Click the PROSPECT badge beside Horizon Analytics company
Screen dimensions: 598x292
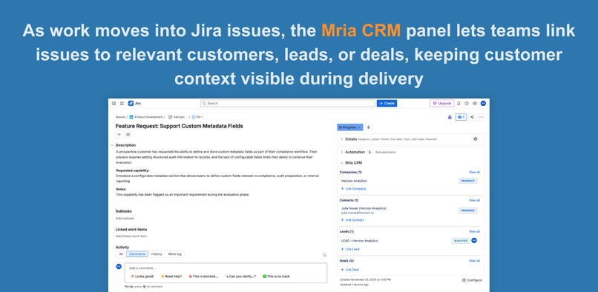point(467,181)
